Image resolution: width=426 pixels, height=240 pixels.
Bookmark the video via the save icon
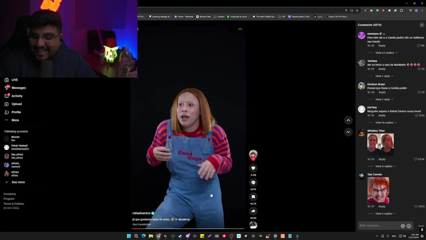tap(253, 197)
